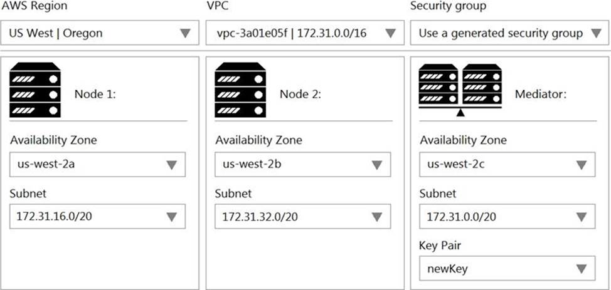Expand Node 2 Subnet 172.31.32.0/20 dropdown
Viewport: 611px width, 290px height.
302,217
